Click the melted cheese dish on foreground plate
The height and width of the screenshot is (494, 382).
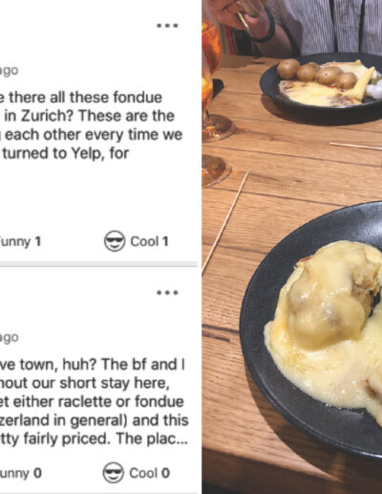(x=325, y=324)
